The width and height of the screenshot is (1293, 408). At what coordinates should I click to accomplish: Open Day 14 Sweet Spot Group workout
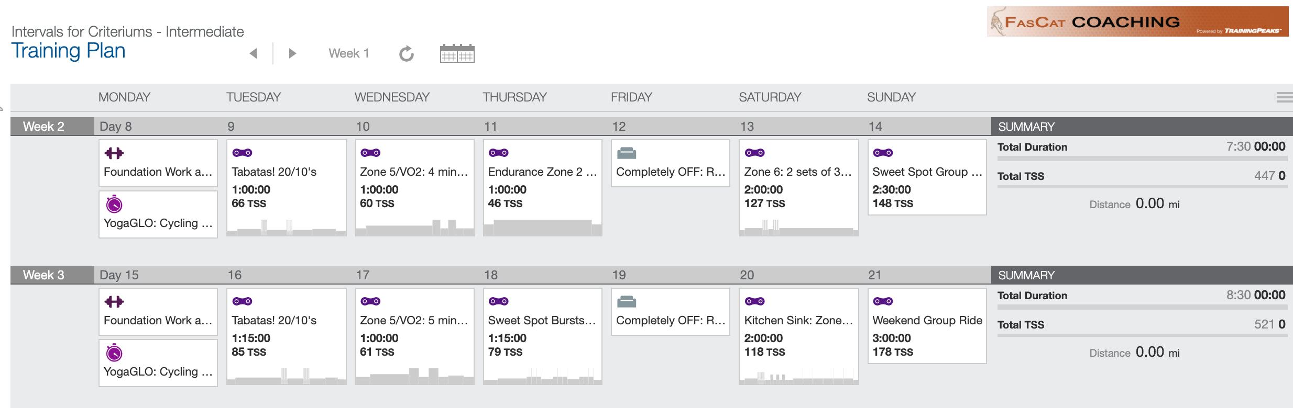[x=927, y=177]
